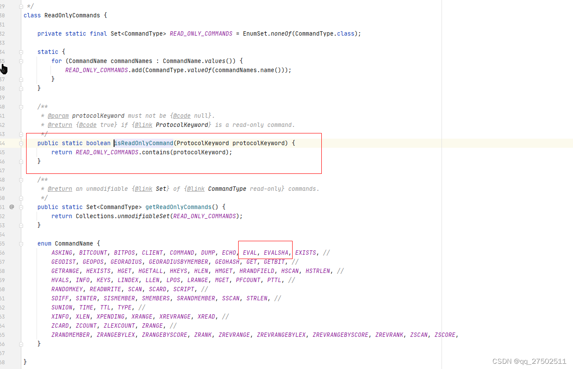Collapse the static initializer block fold marker
The width and height of the screenshot is (573, 369).
point(21,52)
